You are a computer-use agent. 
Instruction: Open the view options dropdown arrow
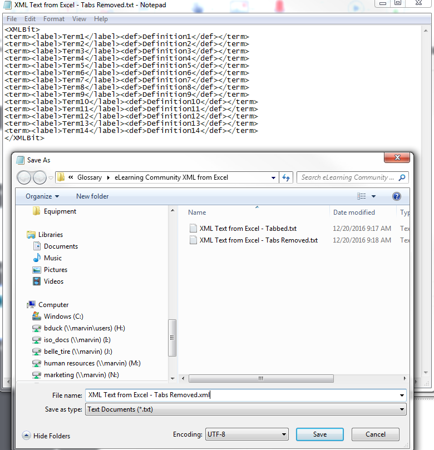373,196
